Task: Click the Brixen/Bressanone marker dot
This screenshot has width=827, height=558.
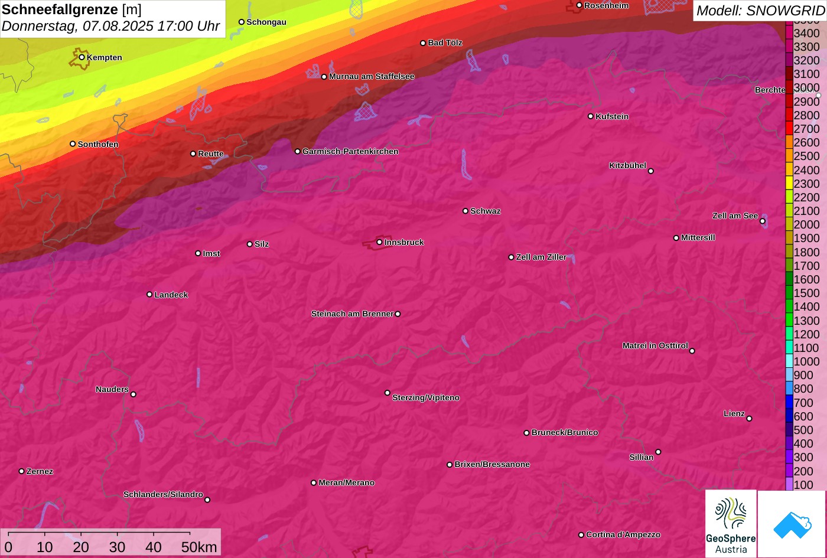Action: click(x=450, y=465)
